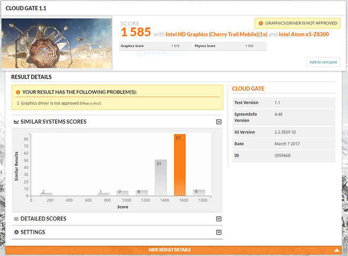Expand the Detailed Scores section
Viewport: 348px width, 256px height.
218,219
